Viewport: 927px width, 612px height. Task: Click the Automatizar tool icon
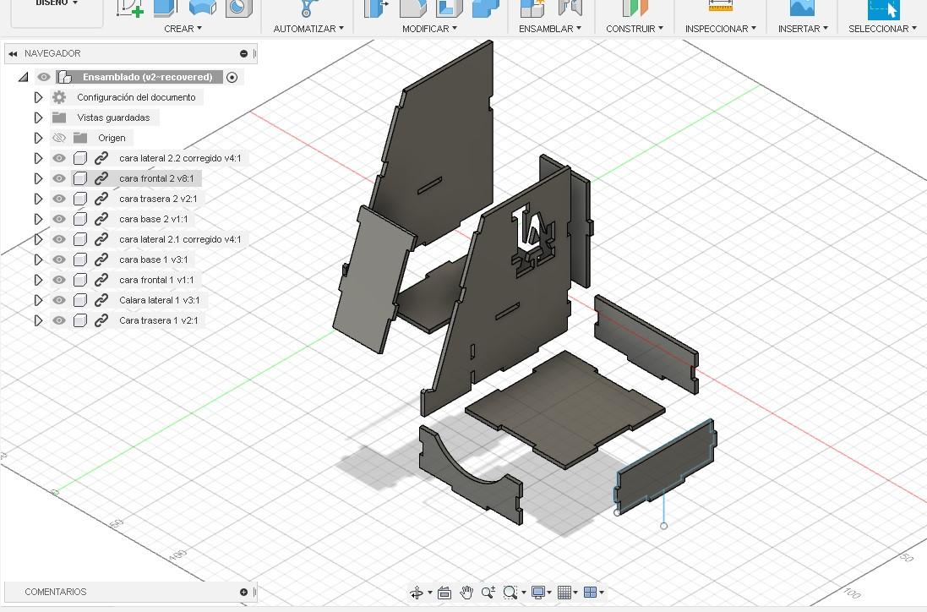click(308, 8)
